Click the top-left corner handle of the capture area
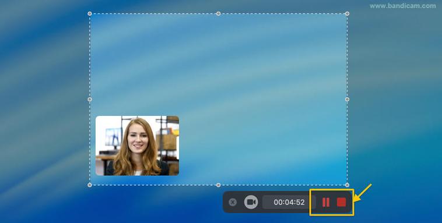The image size is (442, 223). click(90, 13)
